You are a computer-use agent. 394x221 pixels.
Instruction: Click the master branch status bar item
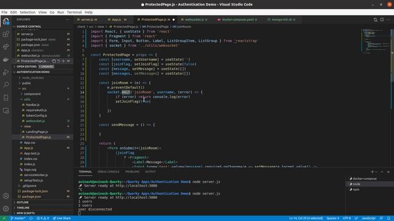tap(18, 219)
